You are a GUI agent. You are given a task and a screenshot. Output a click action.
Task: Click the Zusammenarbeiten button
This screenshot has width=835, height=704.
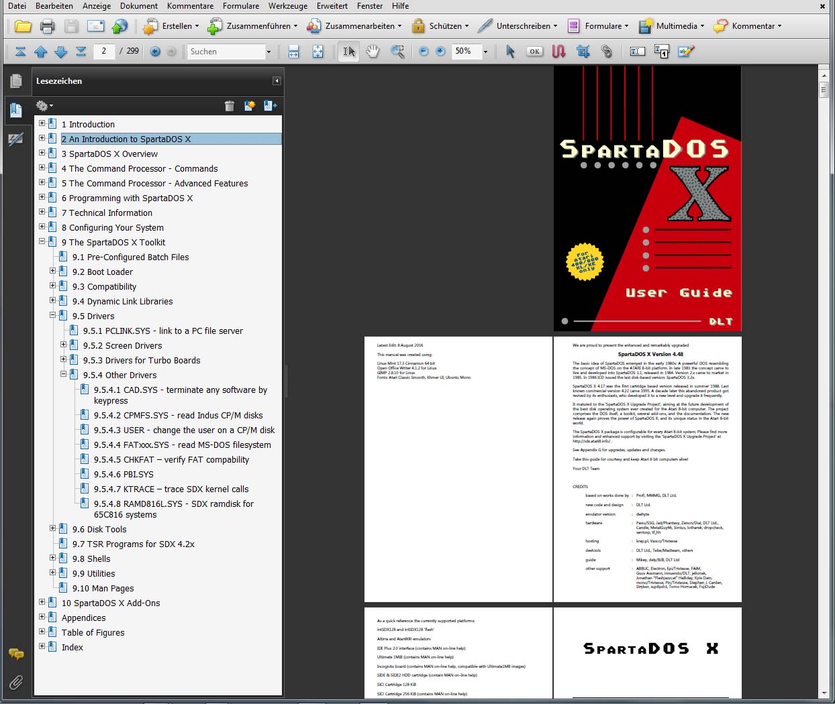(354, 26)
